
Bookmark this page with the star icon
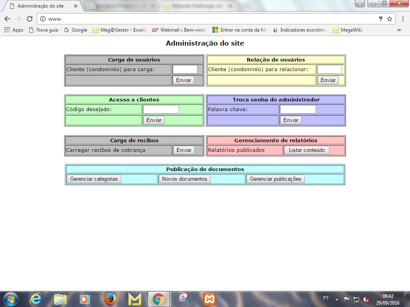coord(389,19)
